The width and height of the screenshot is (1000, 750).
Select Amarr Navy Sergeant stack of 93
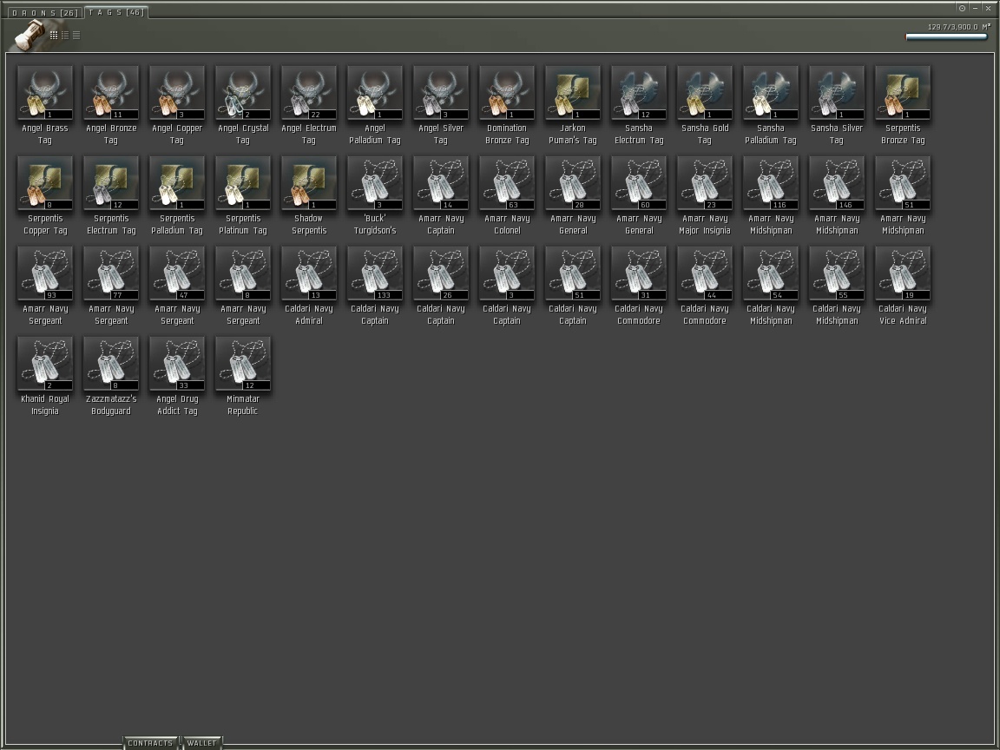pos(45,273)
